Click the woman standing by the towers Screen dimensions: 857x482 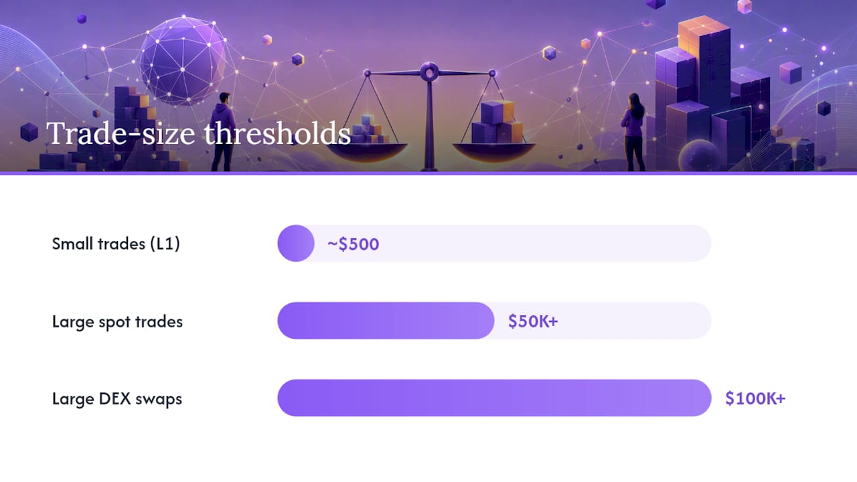(x=633, y=132)
